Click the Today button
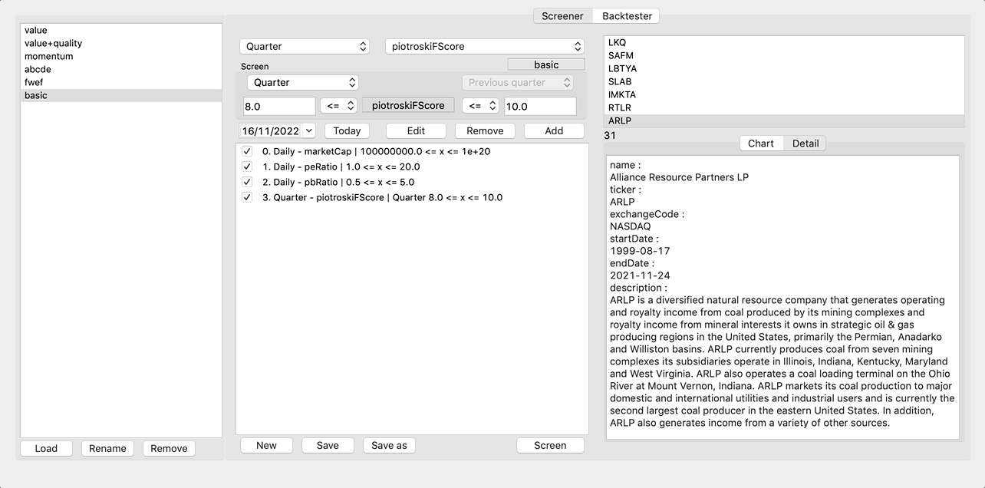The width and height of the screenshot is (985, 488). (x=347, y=131)
